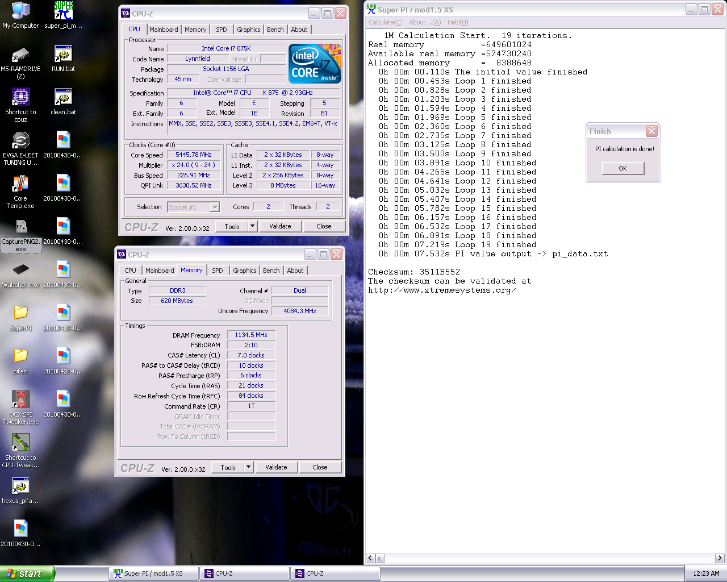Screen dimensions: 727x582
Task: Expand Socket #1 selection dropdown
Action: click(215, 207)
